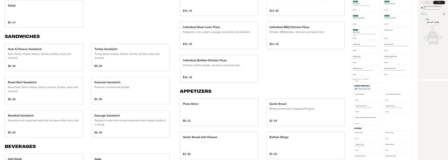Open the Ham & Cheese Sandwich item
The height and width of the screenshot is (160, 448).
click(x=44, y=57)
